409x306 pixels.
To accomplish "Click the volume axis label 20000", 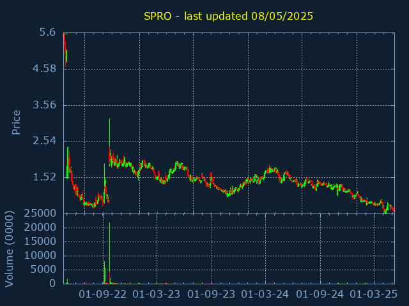I will click(40, 228).
